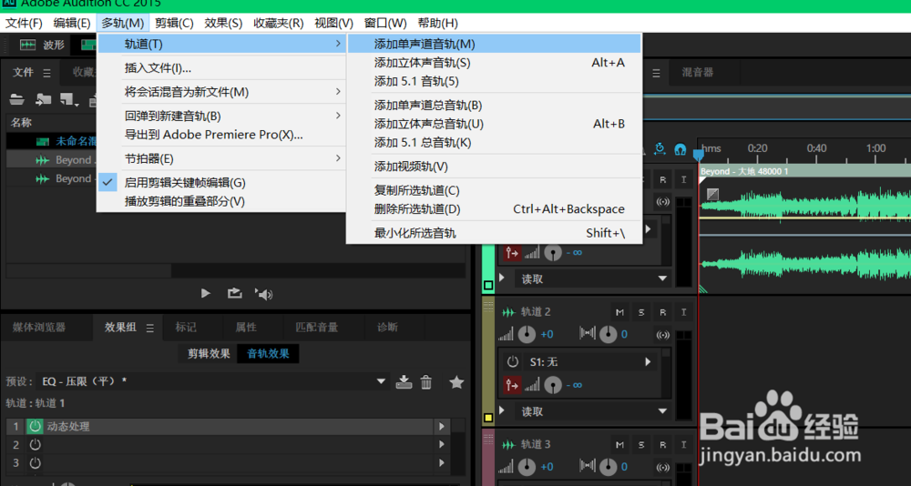Click 轨道 3 volume knob
The width and height of the screenshot is (911, 486).
click(527, 466)
